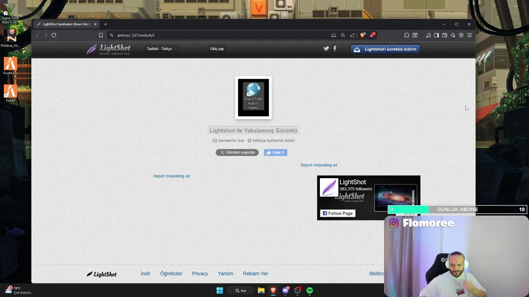Screen dimensions: 529x297
Task: Toggle the browser sidebar panel icon
Action: pyautogui.click(x=436, y=35)
